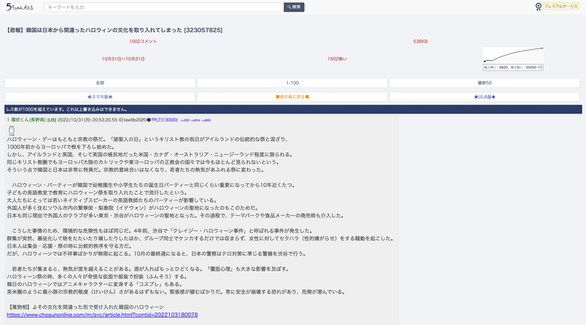Select the 最新50 tab
Viewport: 586px width, 325px height.
tap(485, 83)
